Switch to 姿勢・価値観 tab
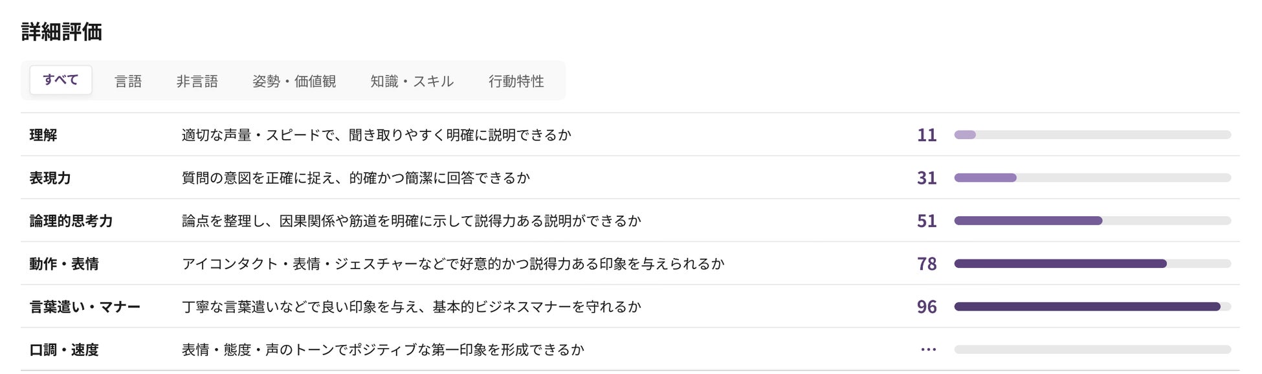The image size is (1262, 374). 294,81
